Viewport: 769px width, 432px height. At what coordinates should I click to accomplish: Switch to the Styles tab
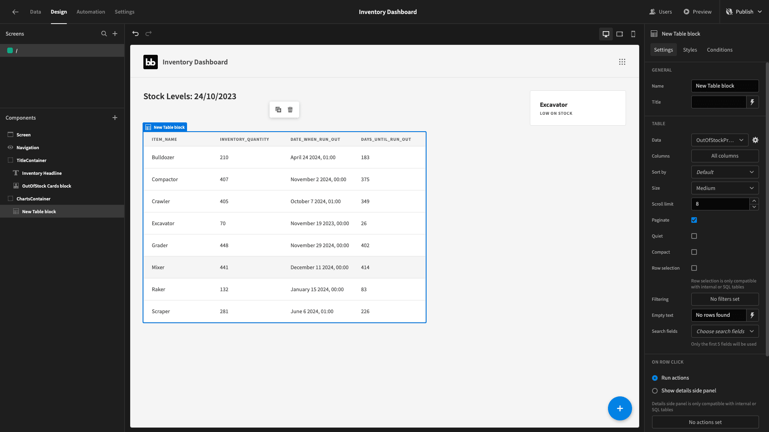pyautogui.click(x=690, y=50)
